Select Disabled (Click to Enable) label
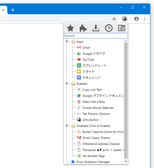 pos(93,126)
